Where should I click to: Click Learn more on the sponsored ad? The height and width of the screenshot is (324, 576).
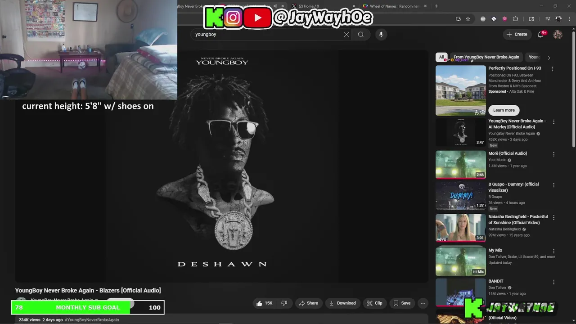(504, 110)
